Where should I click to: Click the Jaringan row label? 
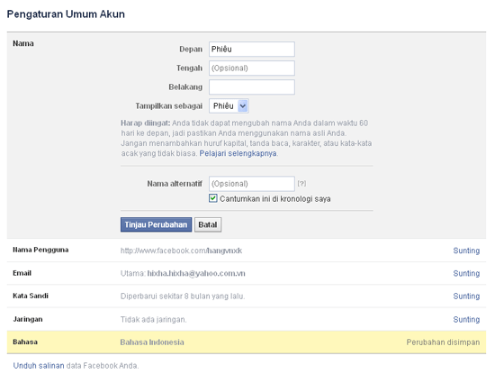28,319
